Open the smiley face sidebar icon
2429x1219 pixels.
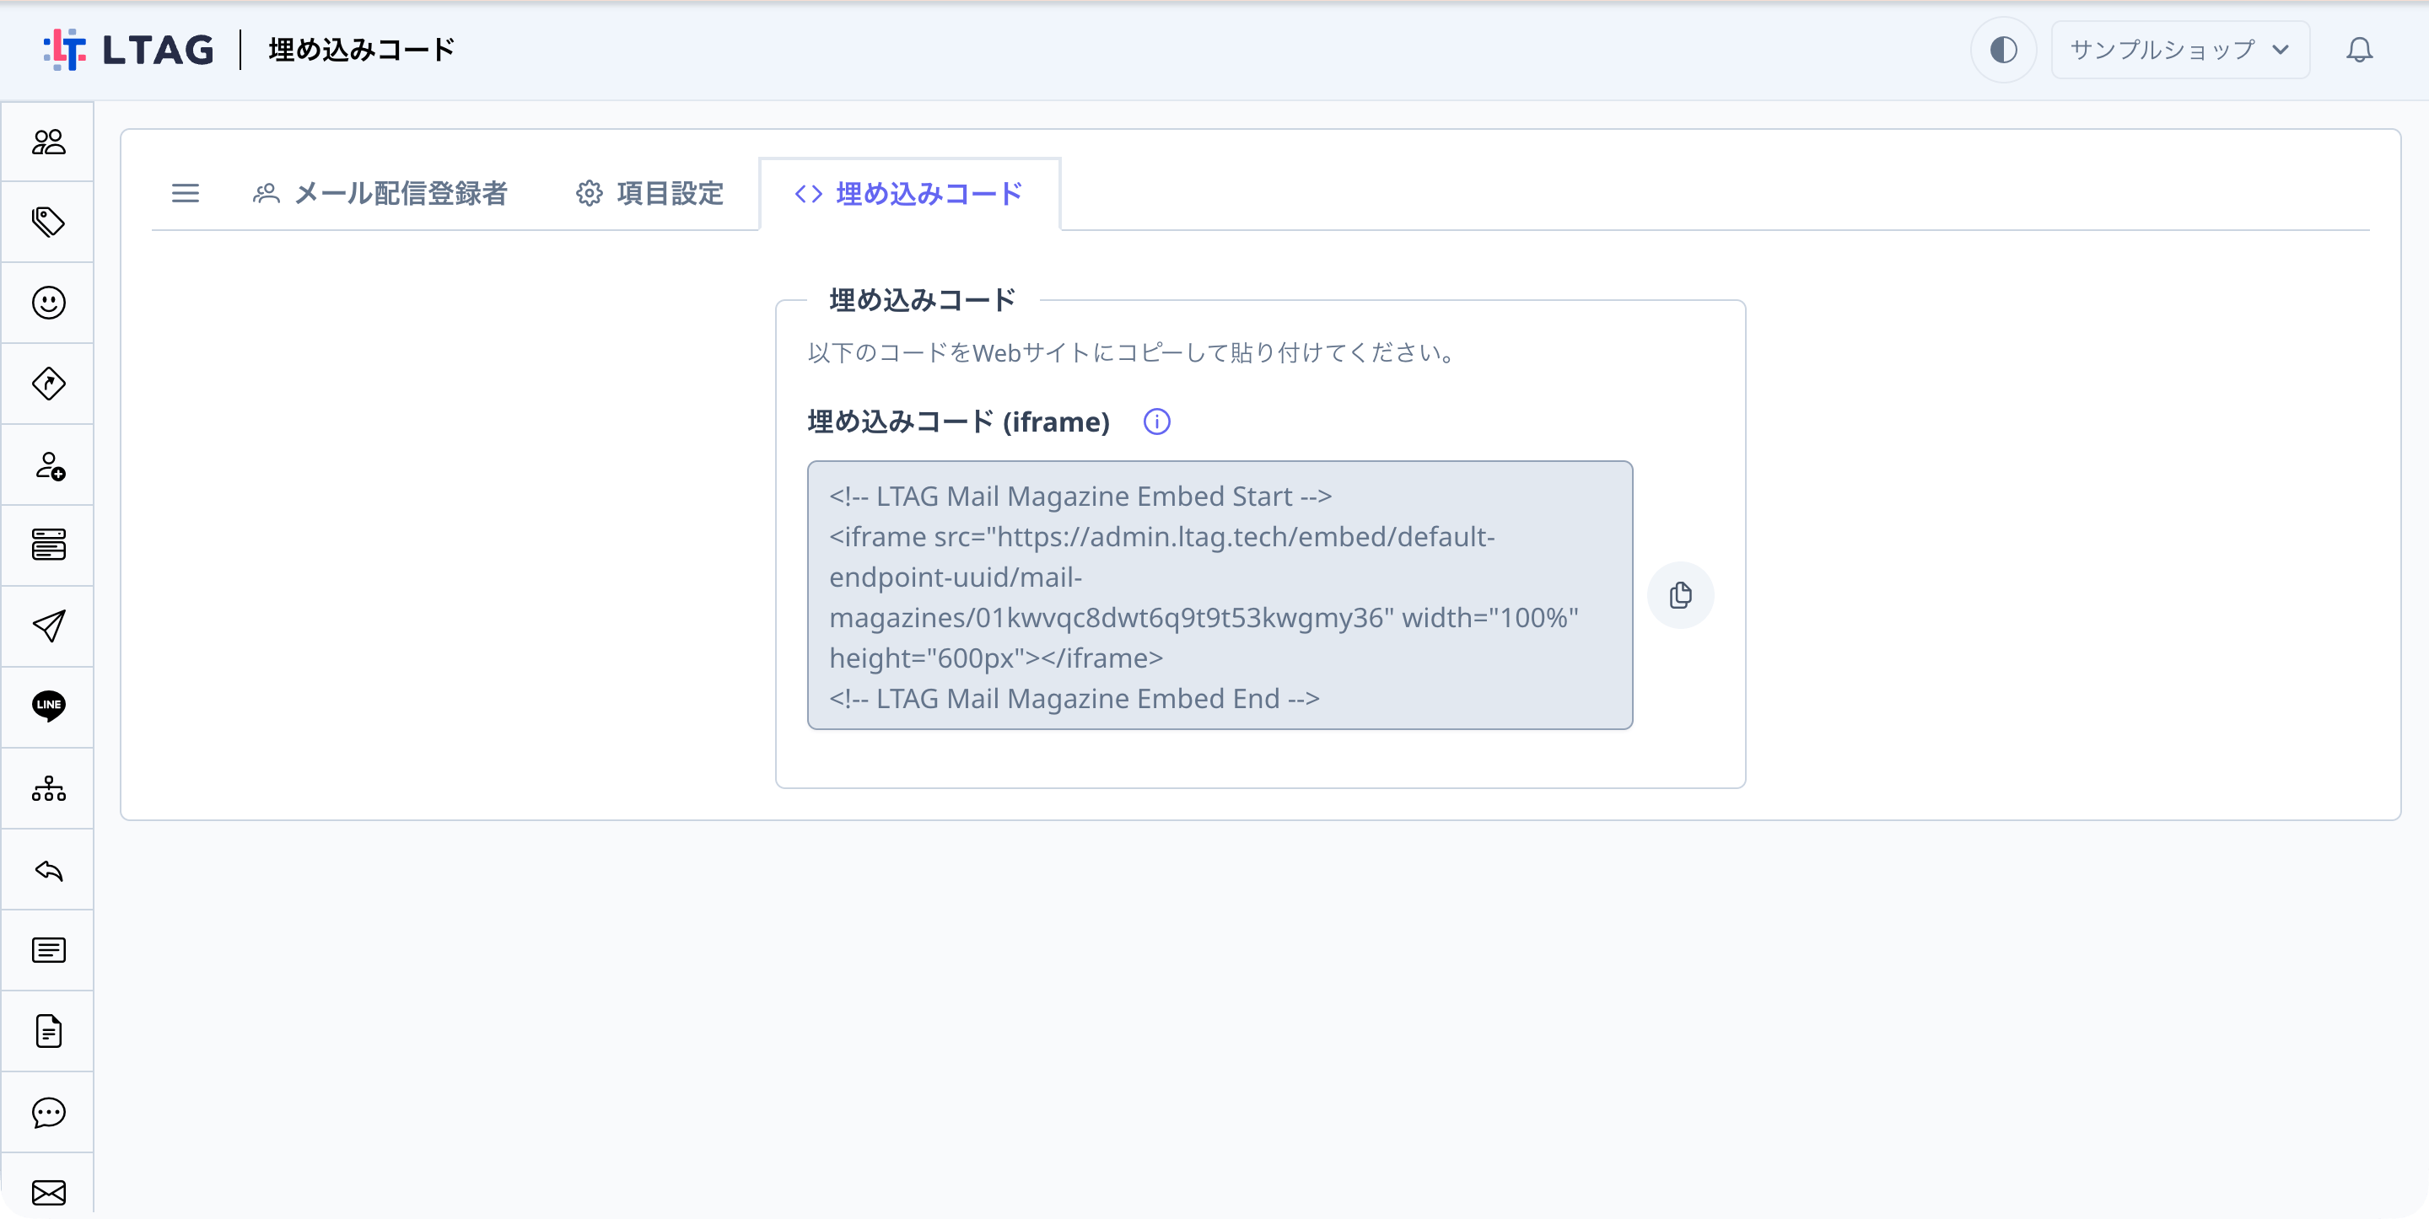tap(48, 303)
